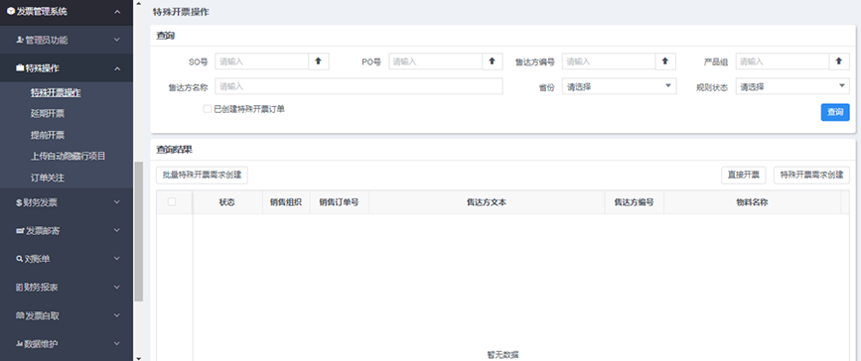This screenshot has height=361, width=861.
Task: Click the sidebar vertical scrollbar thumb
Action: 139,231
